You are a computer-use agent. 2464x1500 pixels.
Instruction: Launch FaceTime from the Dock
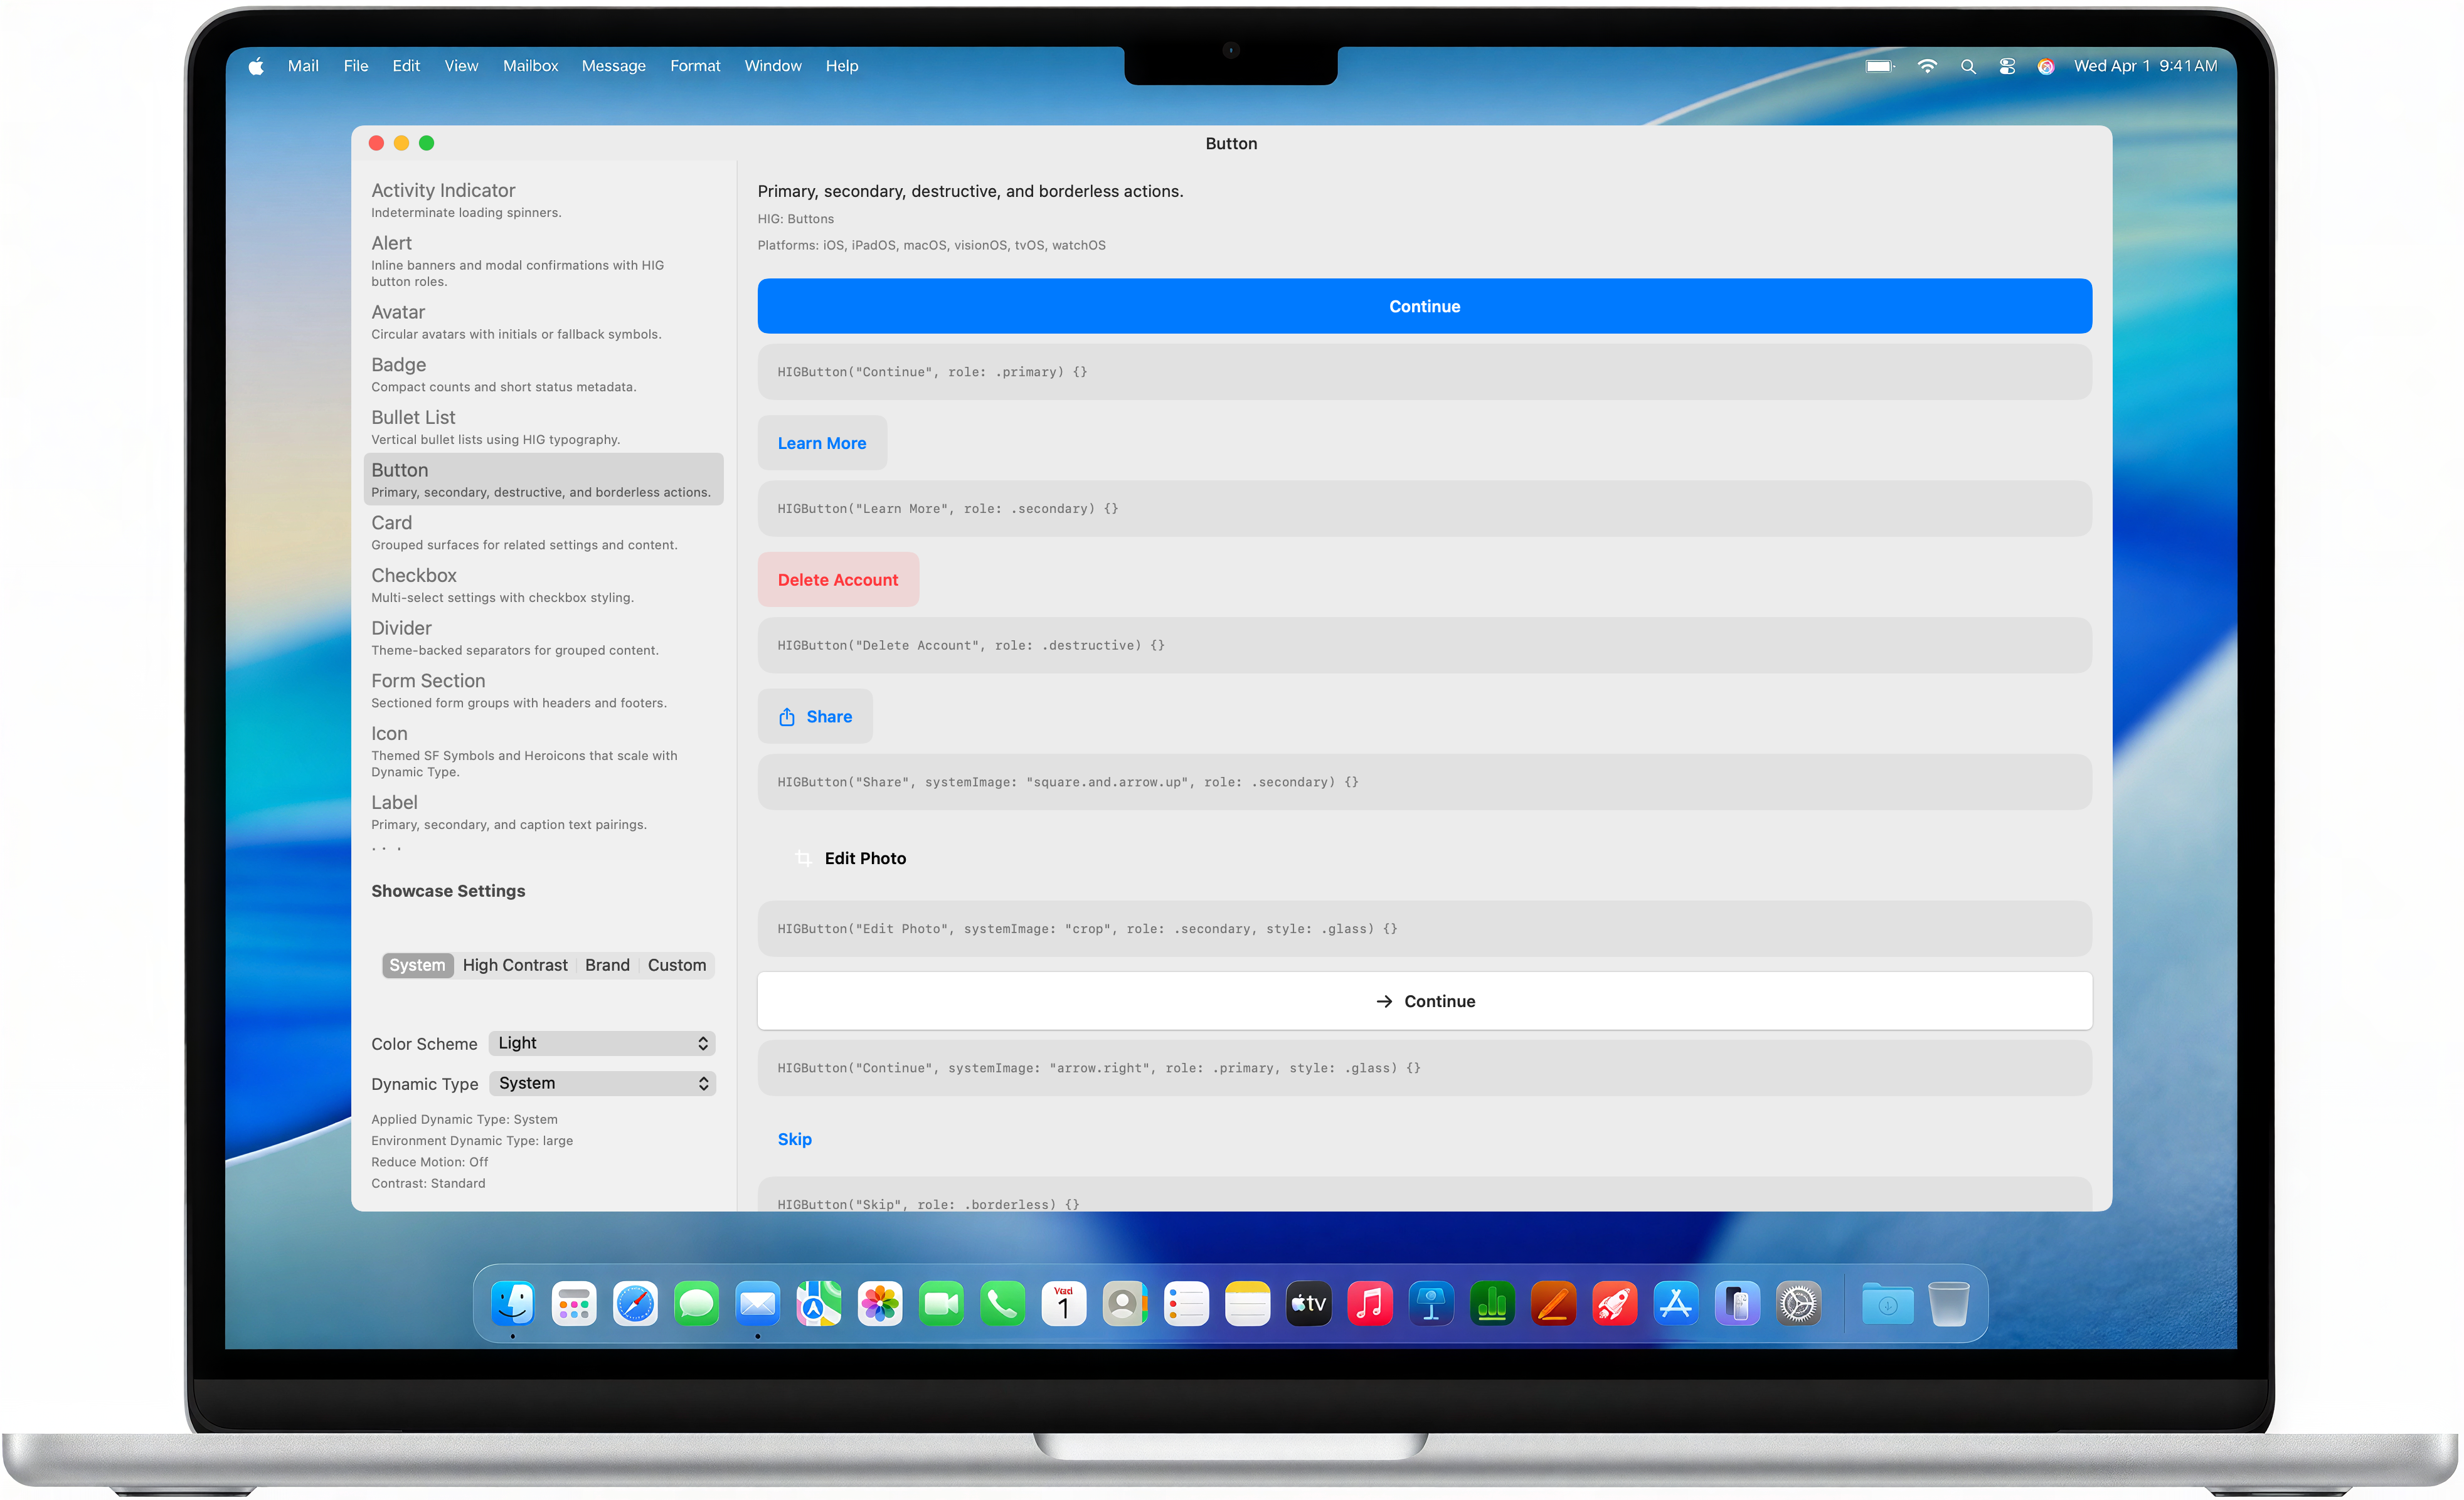tap(941, 1303)
